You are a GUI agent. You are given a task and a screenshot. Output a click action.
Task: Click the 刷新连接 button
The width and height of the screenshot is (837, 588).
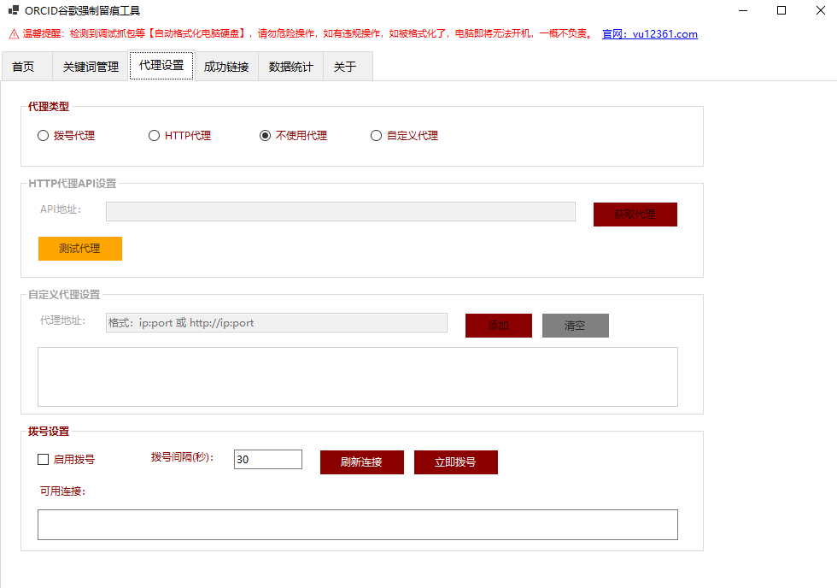pos(361,462)
